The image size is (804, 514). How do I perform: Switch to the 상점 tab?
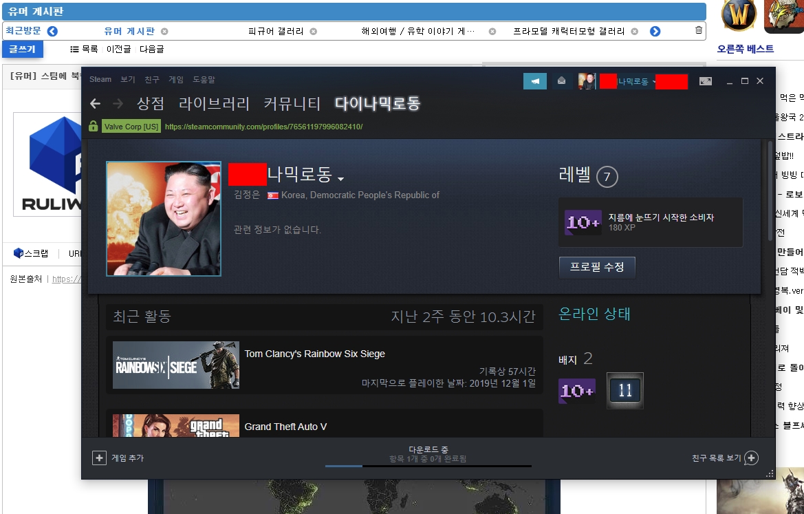click(x=150, y=104)
